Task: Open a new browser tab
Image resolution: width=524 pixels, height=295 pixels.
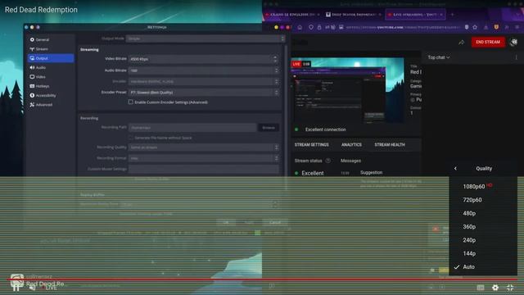Action: (x=452, y=15)
